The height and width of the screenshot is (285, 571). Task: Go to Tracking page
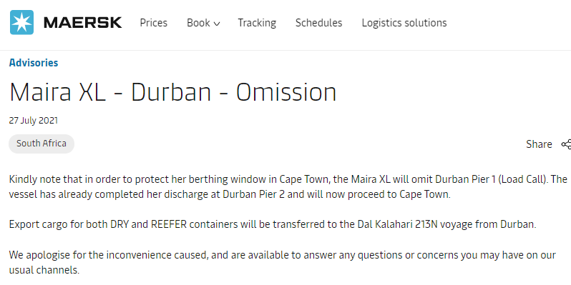coord(257,23)
